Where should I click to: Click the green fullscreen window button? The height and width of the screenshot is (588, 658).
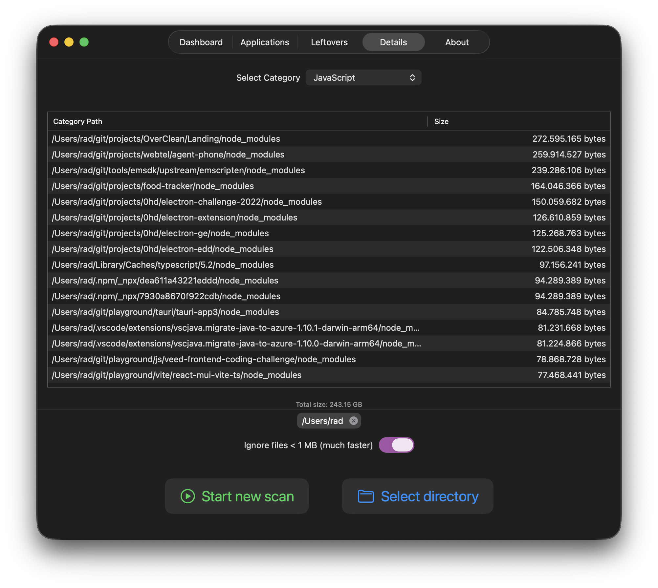pyautogui.click(x=84, y=42)
